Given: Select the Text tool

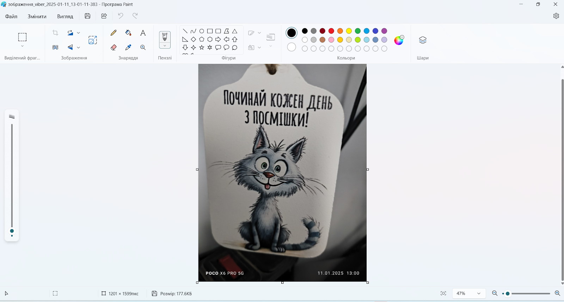Looking at the screenshot, I should (143, 33).
